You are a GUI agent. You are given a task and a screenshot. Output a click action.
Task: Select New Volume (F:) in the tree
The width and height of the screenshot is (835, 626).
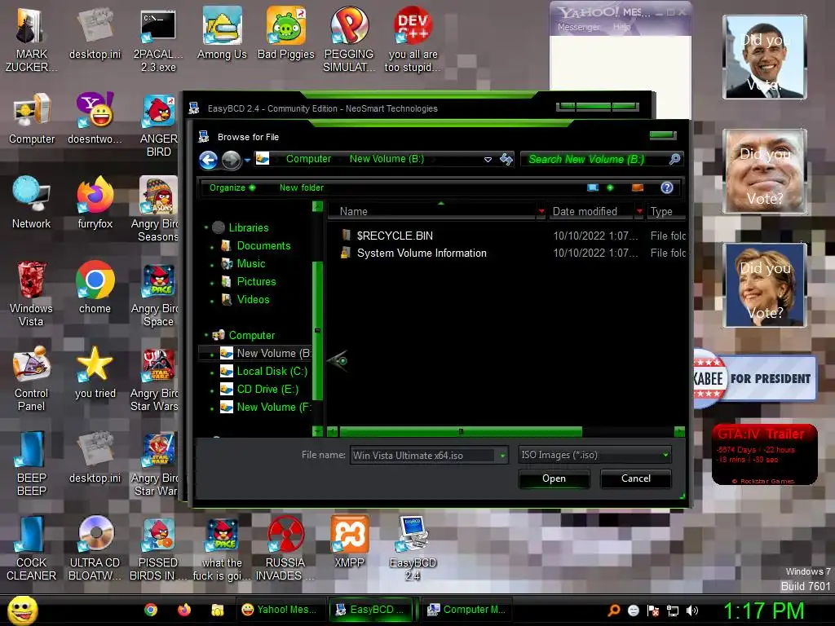tap(273, 408)
